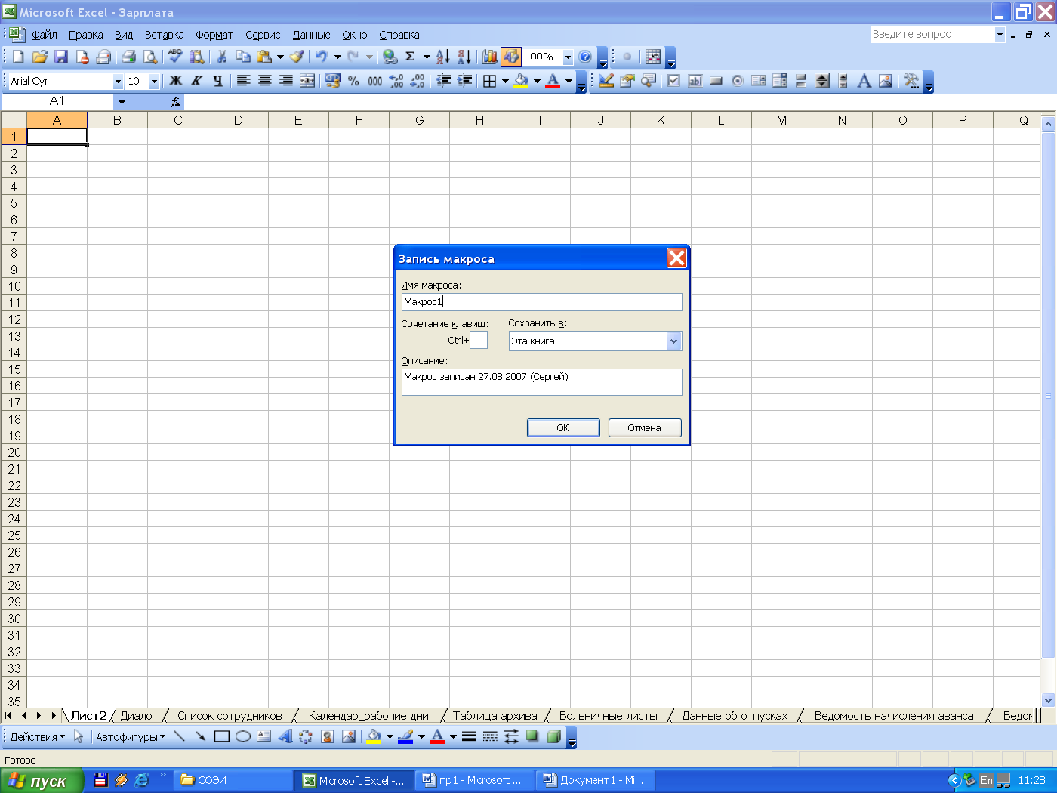
Task: Open the Введите вопрос help box dropdown
Action: click(1000, 35)
